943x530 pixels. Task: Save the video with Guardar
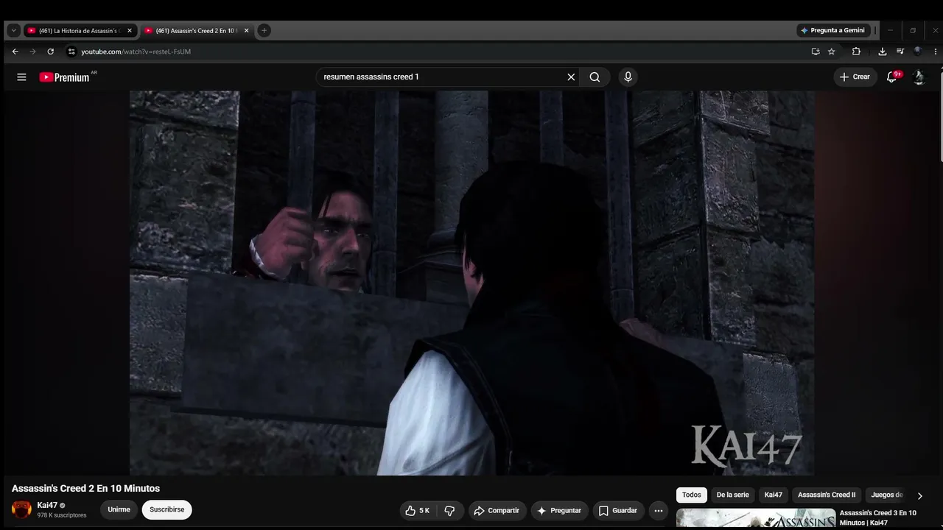617,511
